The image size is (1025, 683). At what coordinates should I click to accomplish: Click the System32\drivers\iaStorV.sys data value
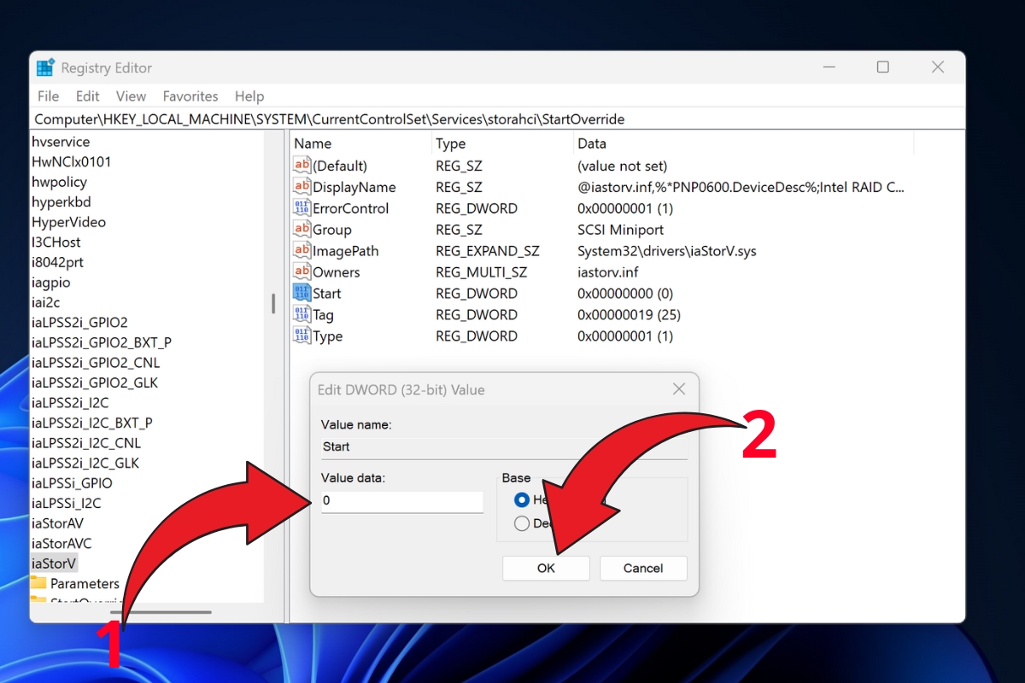click(x=667, y=251)
